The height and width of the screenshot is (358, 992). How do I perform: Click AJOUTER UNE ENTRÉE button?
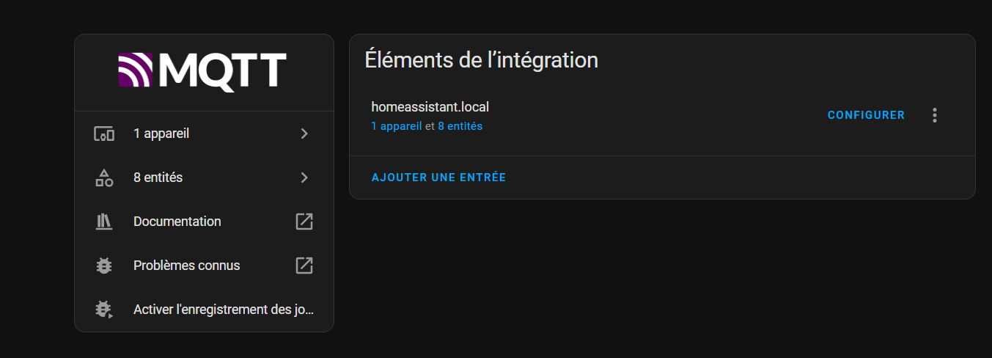pos(438,178)
